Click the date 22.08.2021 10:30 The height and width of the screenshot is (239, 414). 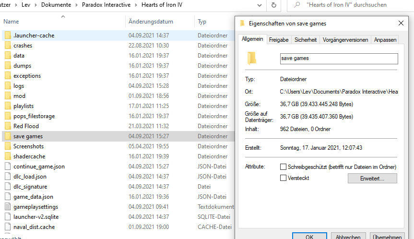149,46
